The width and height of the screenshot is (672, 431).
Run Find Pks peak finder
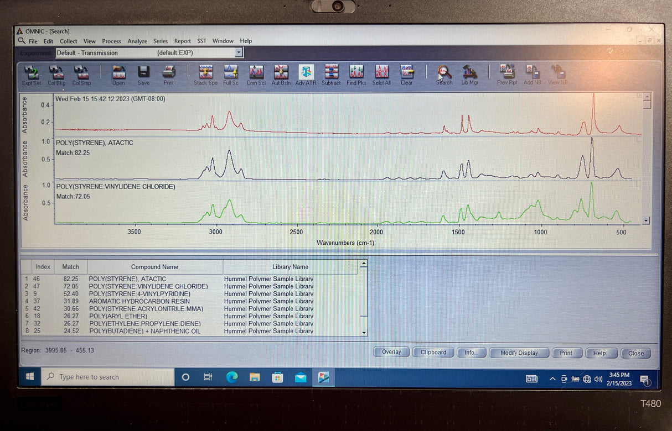pos(356,74)
